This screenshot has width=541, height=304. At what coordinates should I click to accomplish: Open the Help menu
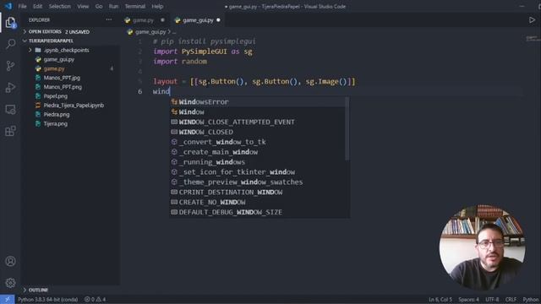[x=157, y=6]
